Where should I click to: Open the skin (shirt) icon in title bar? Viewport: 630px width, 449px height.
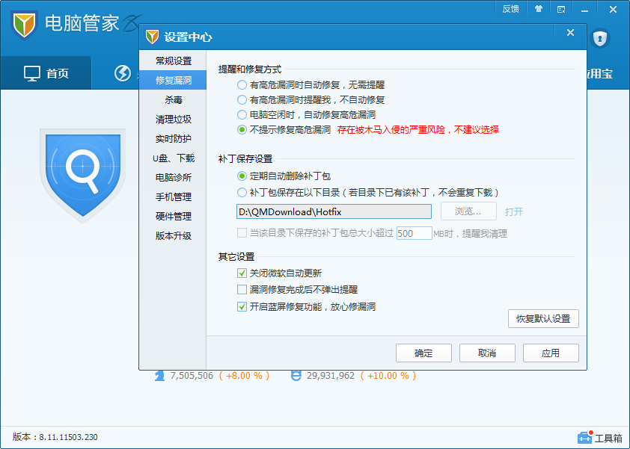pos(539,9)
